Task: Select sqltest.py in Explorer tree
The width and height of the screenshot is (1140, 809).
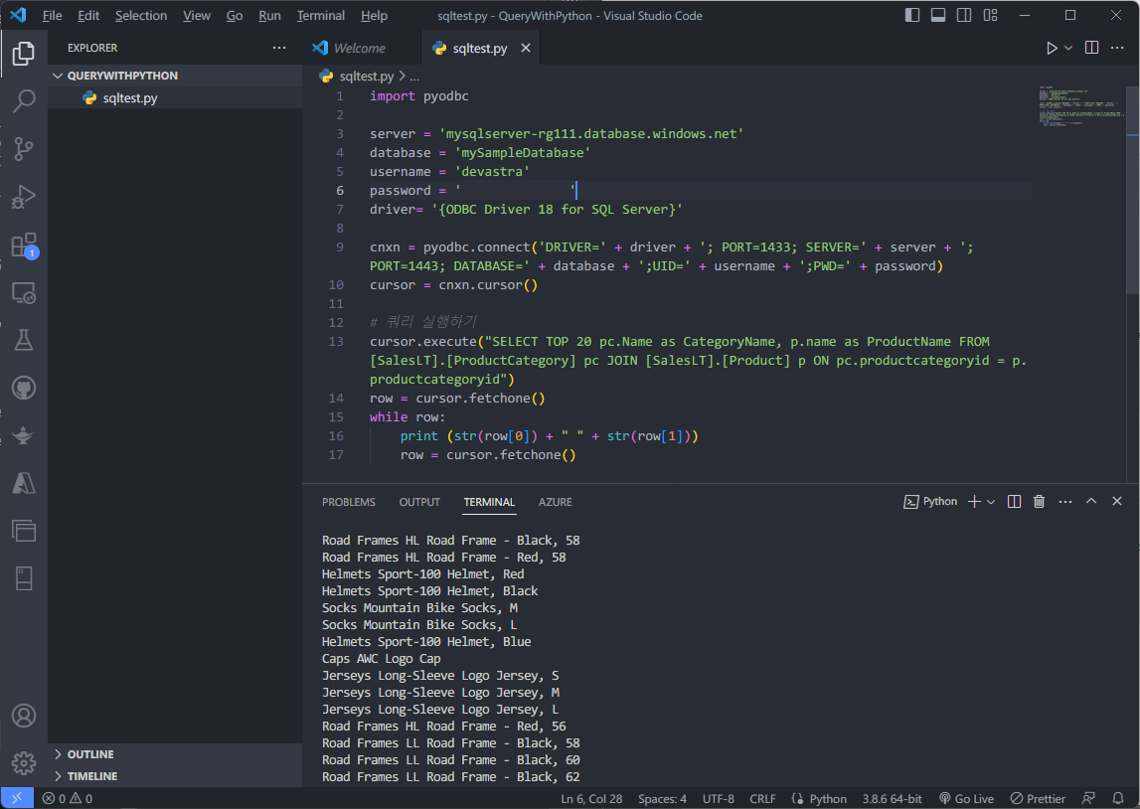Action: 175,98
